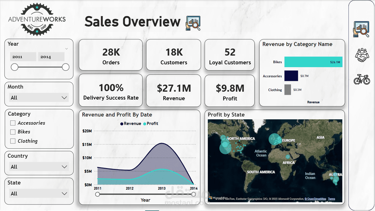Expand the Year slicer chevron
Image resolution: width=375 pixels, height=211 pixels.
67,49
